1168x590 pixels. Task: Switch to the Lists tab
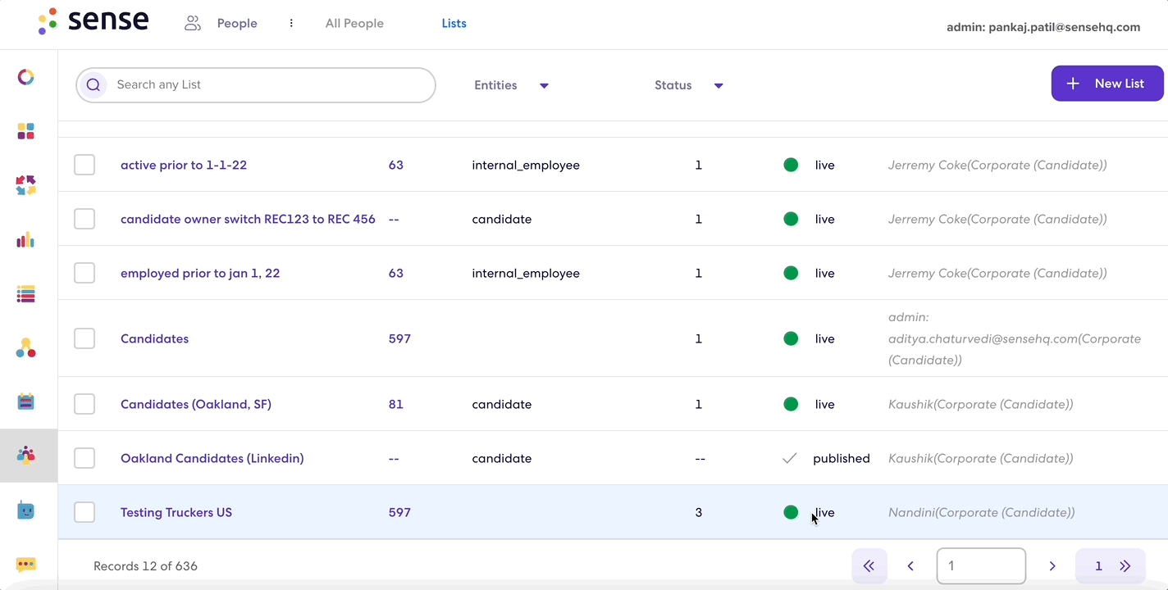tap(454, 24)
